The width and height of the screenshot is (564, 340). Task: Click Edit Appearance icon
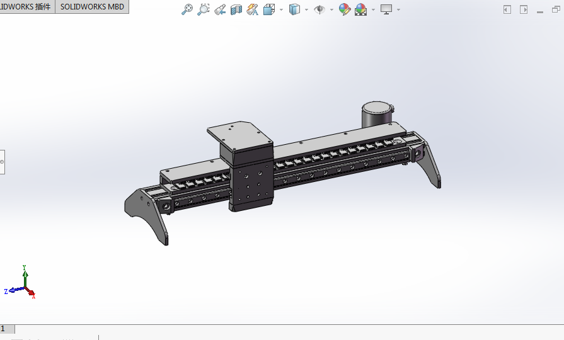pos(345,9)
